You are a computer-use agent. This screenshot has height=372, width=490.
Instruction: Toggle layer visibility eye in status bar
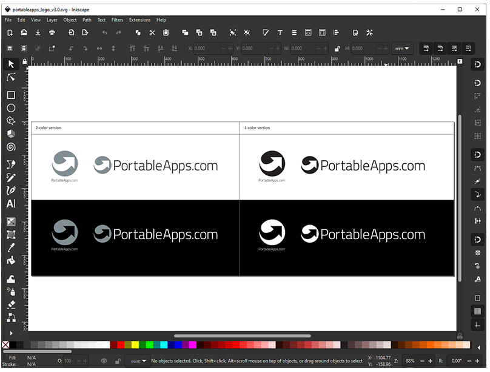104,361
